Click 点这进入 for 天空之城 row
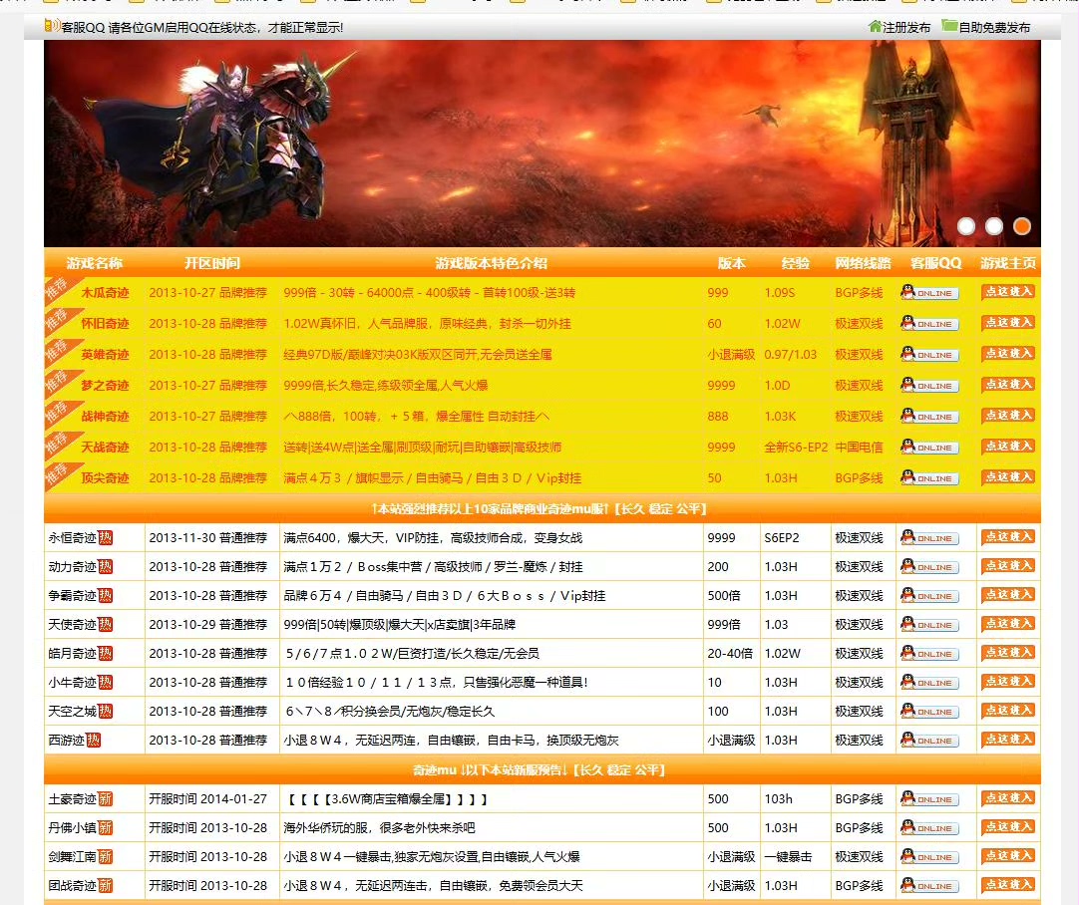 (1008, 711)
